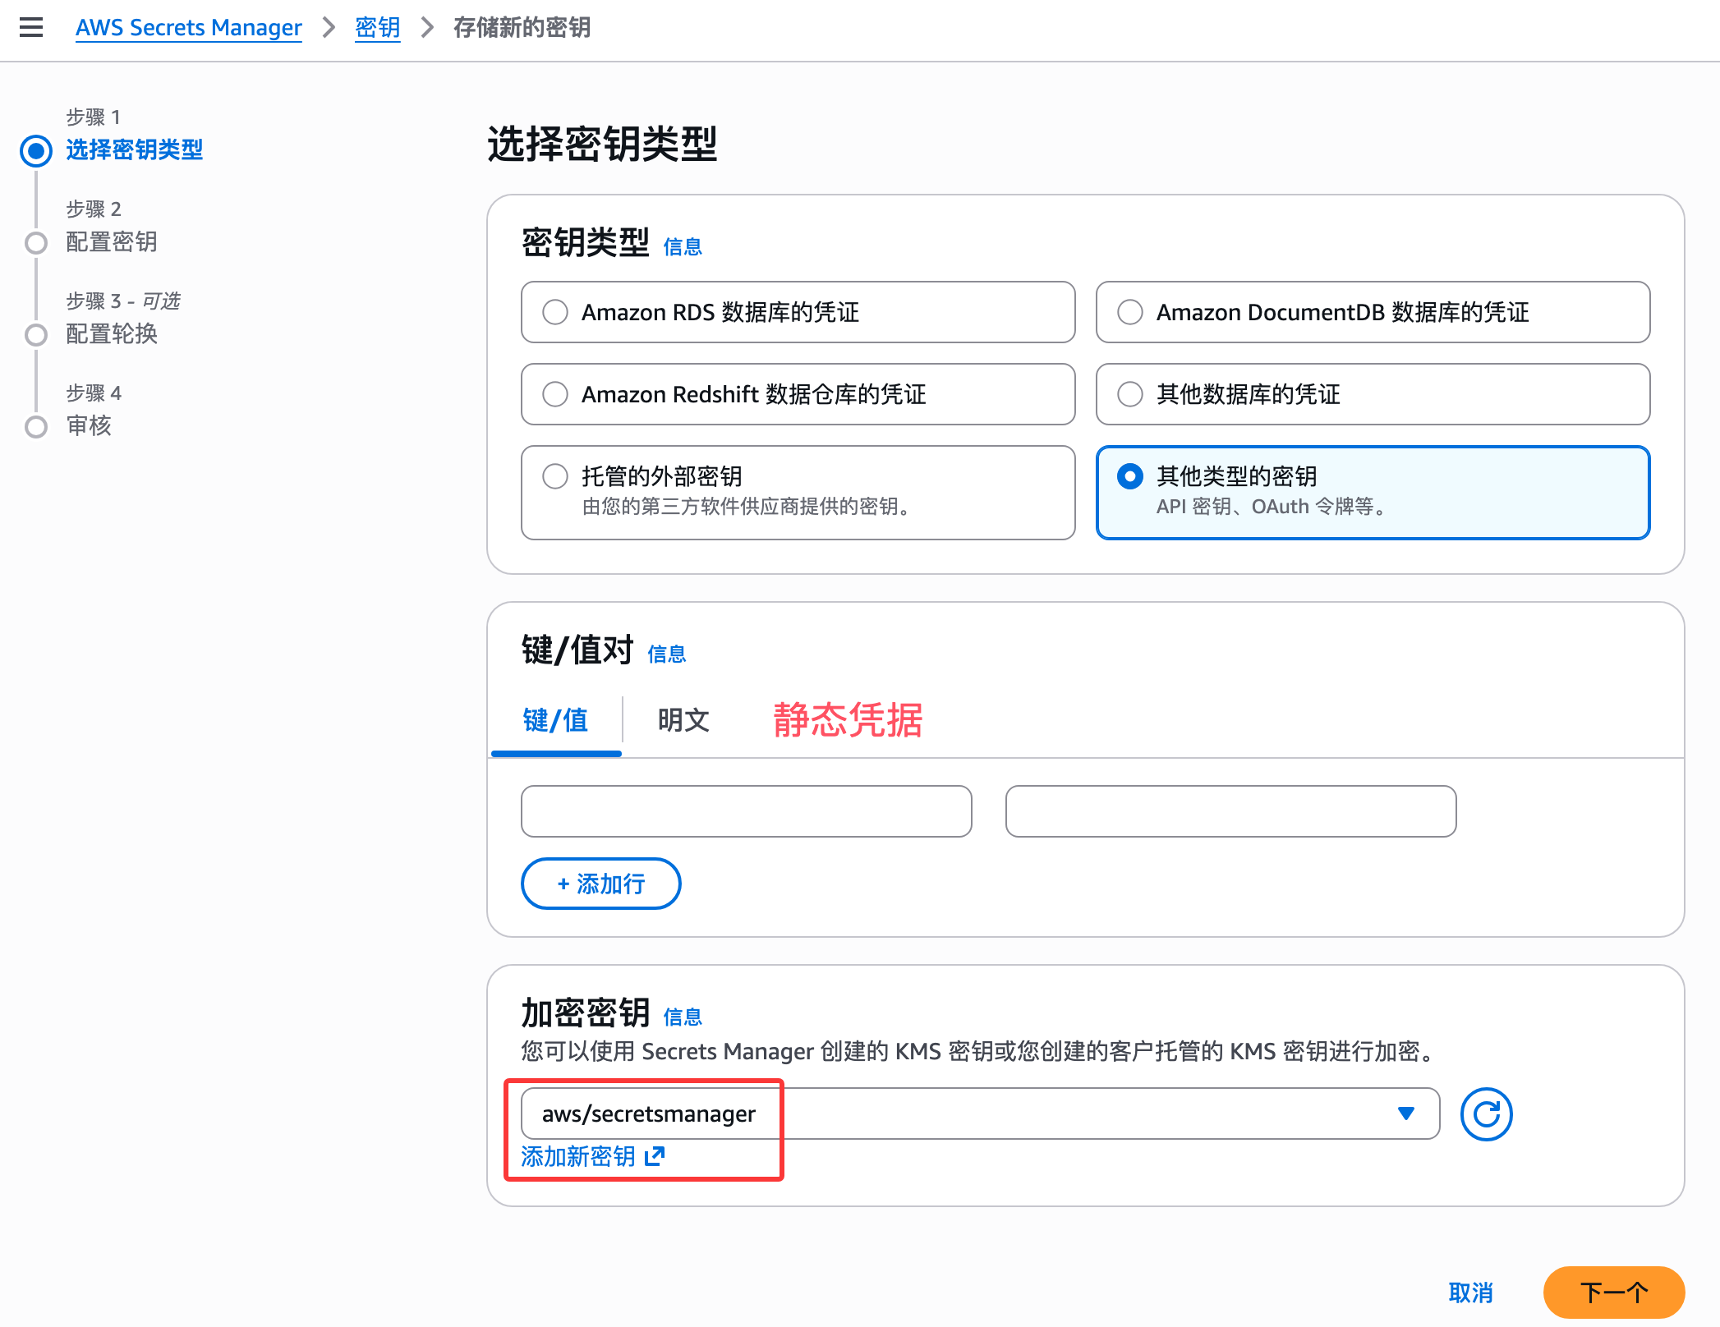
Task: Open the 添加新密钥 link
Action: (577, 1156)
